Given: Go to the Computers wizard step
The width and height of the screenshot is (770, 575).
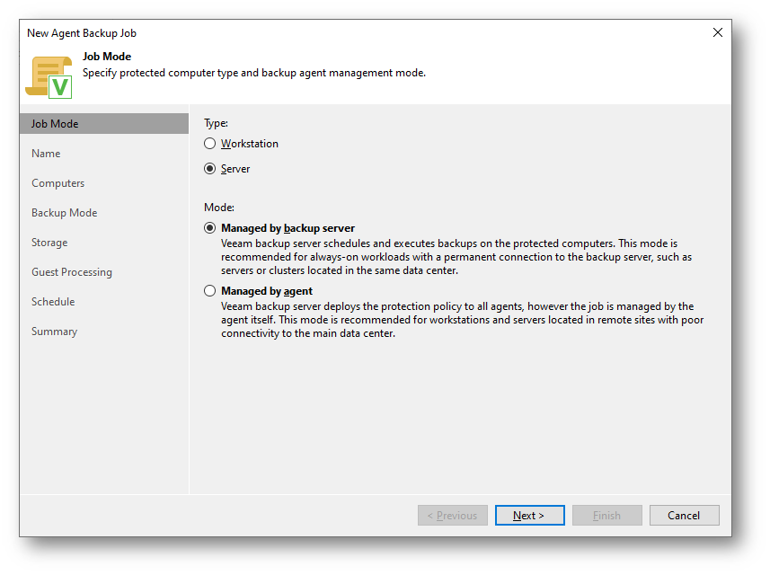Looking at the screenshot, I should tap(58, 183).
